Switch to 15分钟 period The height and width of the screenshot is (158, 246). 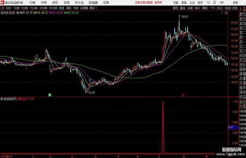(x=34, y=8)
